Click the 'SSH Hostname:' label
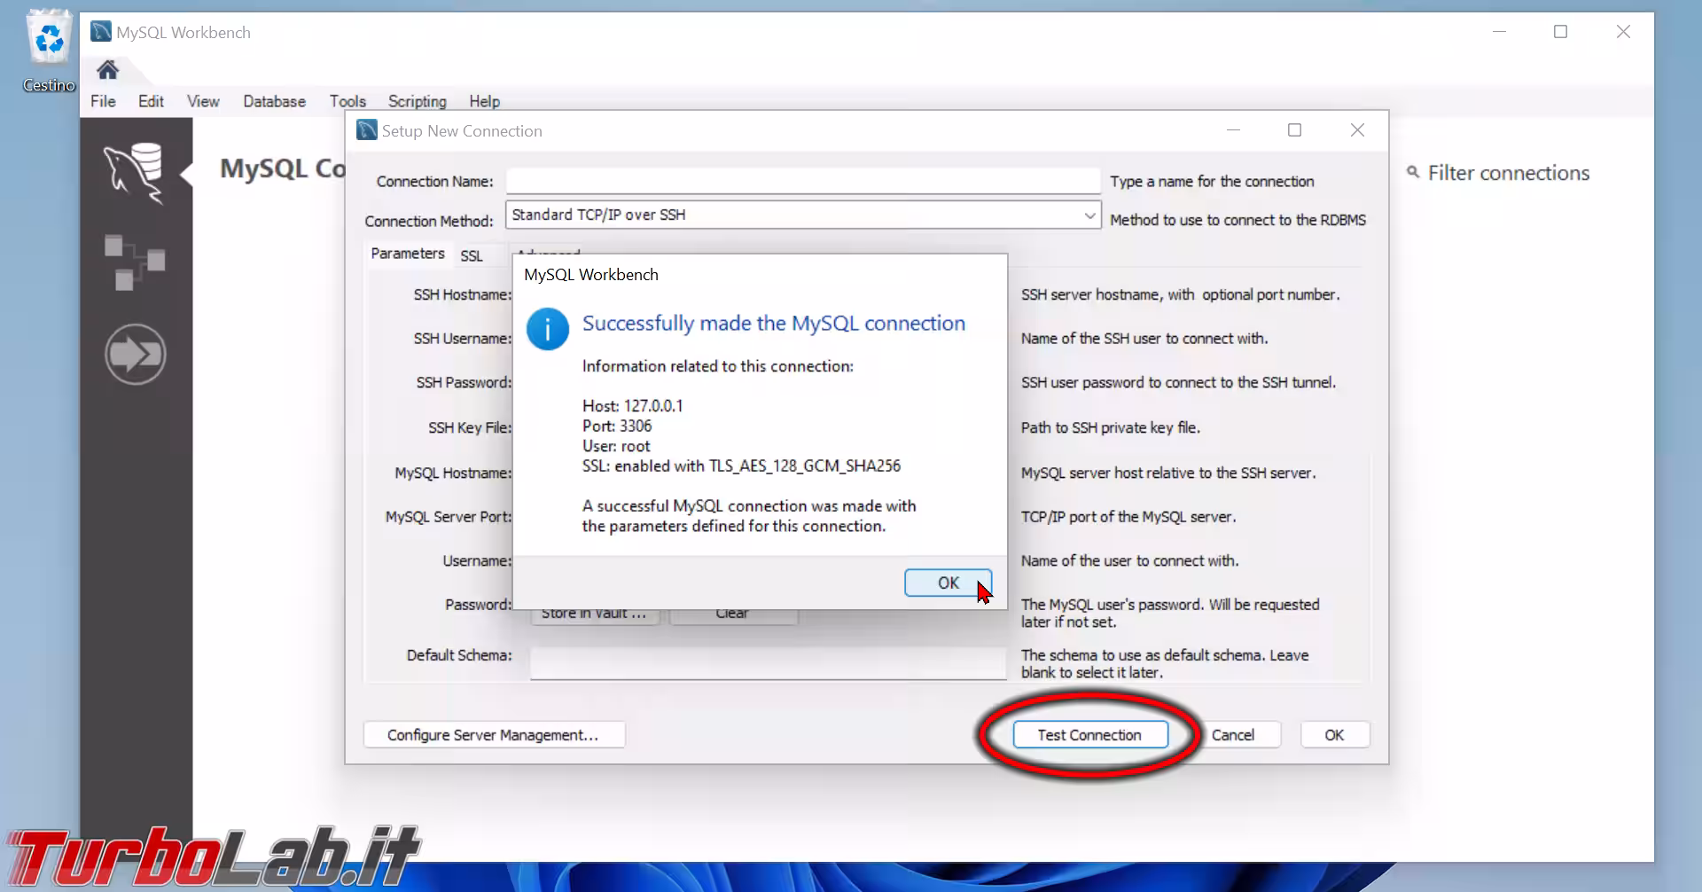Screen dimensions: 1702x892 [x=463, y=294]
